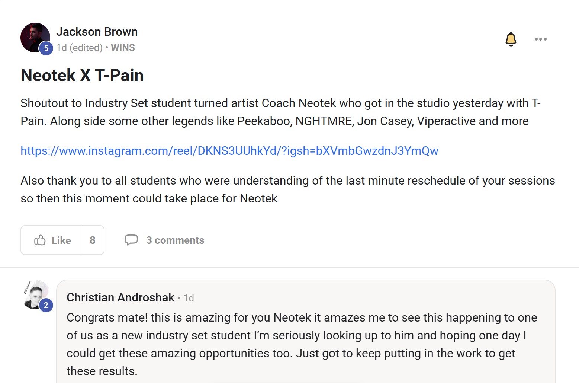Click the post's 1d (edited) timestamp
579x383 pixels.
tap(80, 48)
